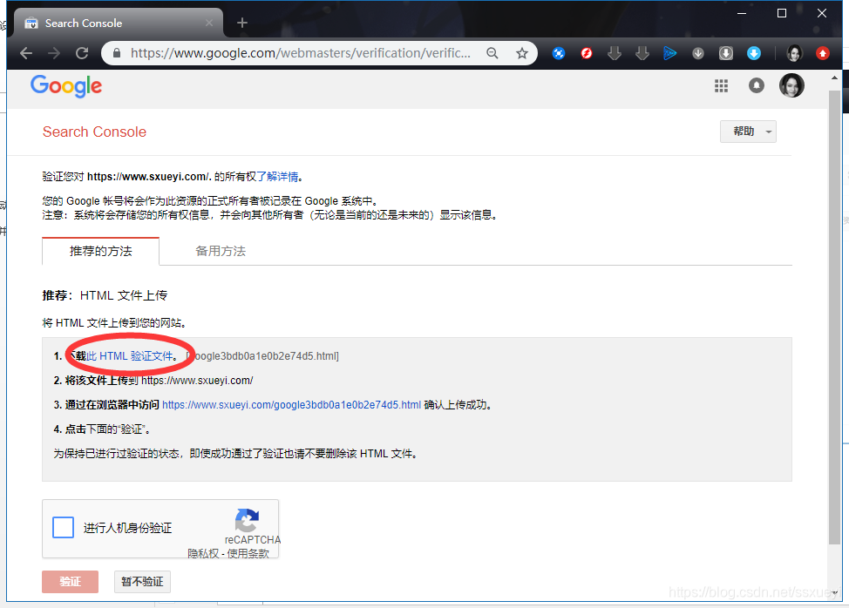Viewport: 849px width, 608px height.
Task: Open a new tab with plus button
Action: pos(242,23)
